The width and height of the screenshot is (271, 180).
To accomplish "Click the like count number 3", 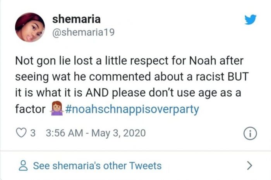I will (x=33, y=133).
